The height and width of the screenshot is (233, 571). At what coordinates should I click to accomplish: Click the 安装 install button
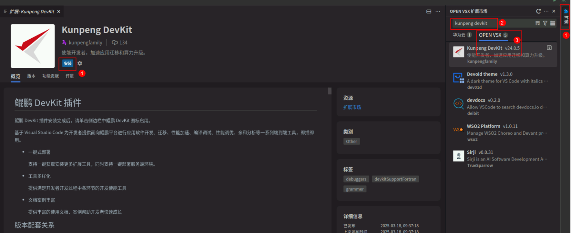click(68, 63)
